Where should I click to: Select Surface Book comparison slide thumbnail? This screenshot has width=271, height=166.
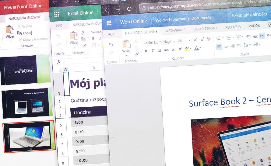pyautogui.click(x=27, y=103)
